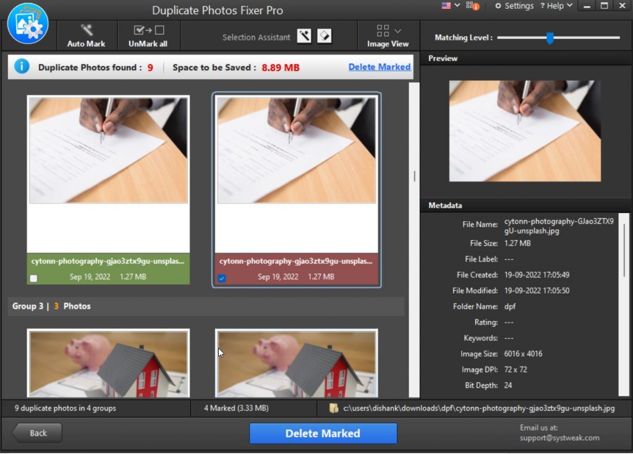Click the folder icon in the status bar
This screenshot has width=633, height=454.
pyautogui.click(x=333, y=408)
